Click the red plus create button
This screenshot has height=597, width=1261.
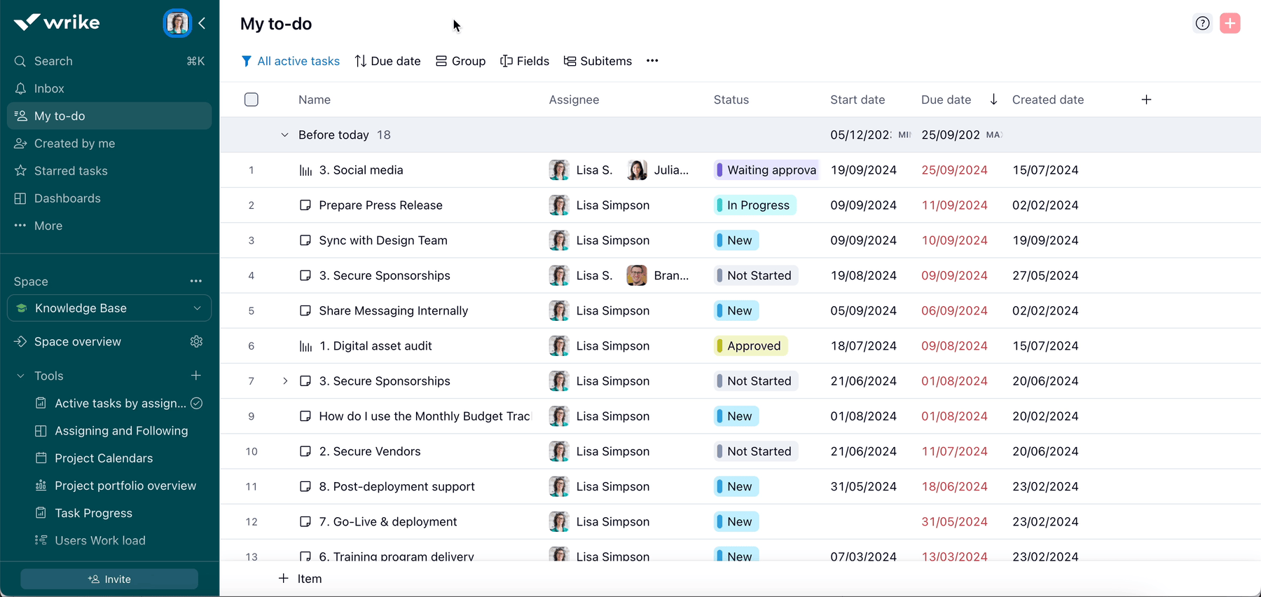[1229, 23]
